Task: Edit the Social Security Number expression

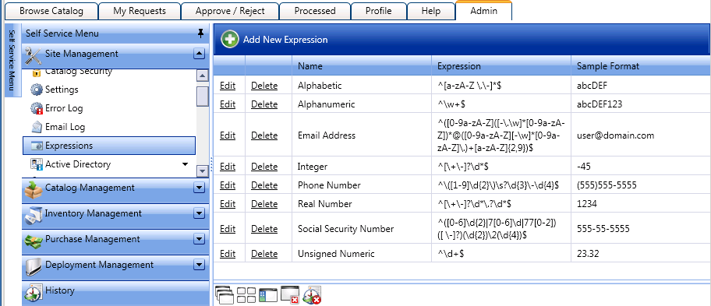Action: click(228, 229)
